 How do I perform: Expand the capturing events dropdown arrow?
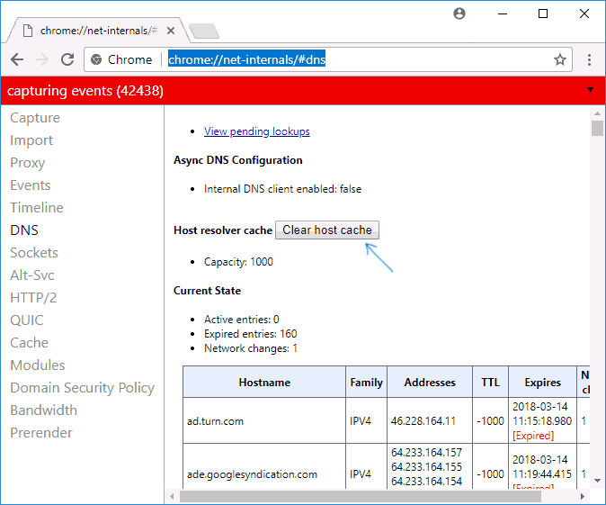(590, 90)
